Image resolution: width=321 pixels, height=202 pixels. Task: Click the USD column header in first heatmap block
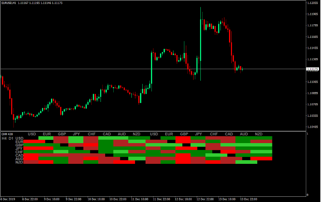point(32,134)
